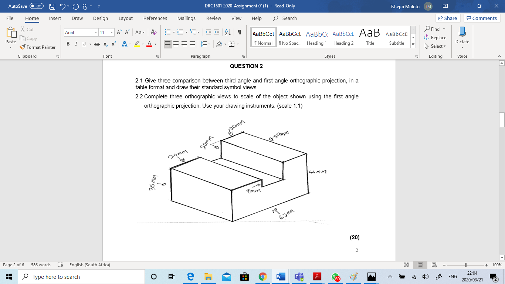Open the Share pane
This screenshot has width=505, height=284.
pyautogui.click(x=447, y=18)
